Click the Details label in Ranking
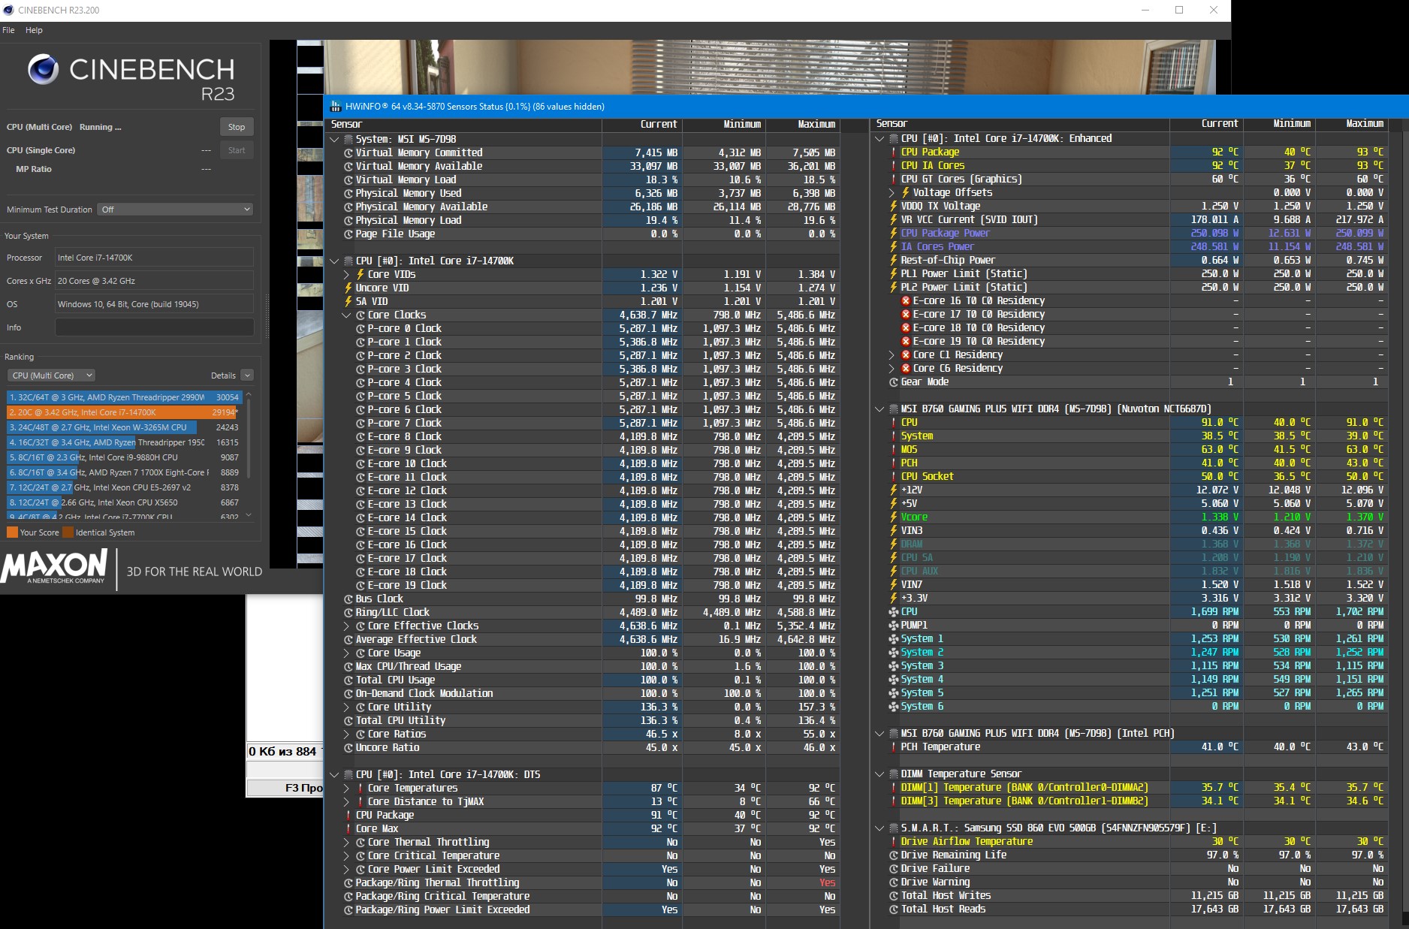 (223, 376)
